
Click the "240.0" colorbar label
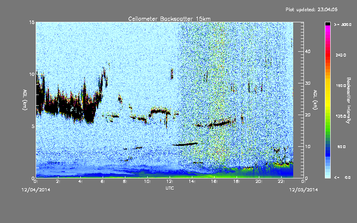341,55
